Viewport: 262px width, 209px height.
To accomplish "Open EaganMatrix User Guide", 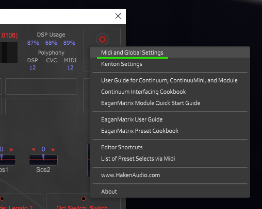I will pyautogui.click(x=170, y=119).
